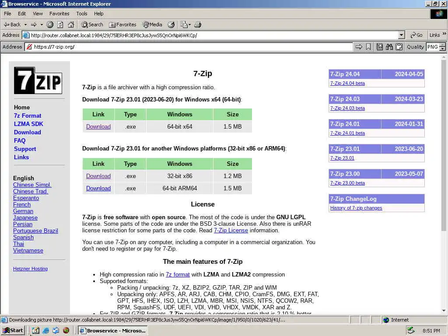Open the Media pane button

pyautogui.click(x=153, y=24)
